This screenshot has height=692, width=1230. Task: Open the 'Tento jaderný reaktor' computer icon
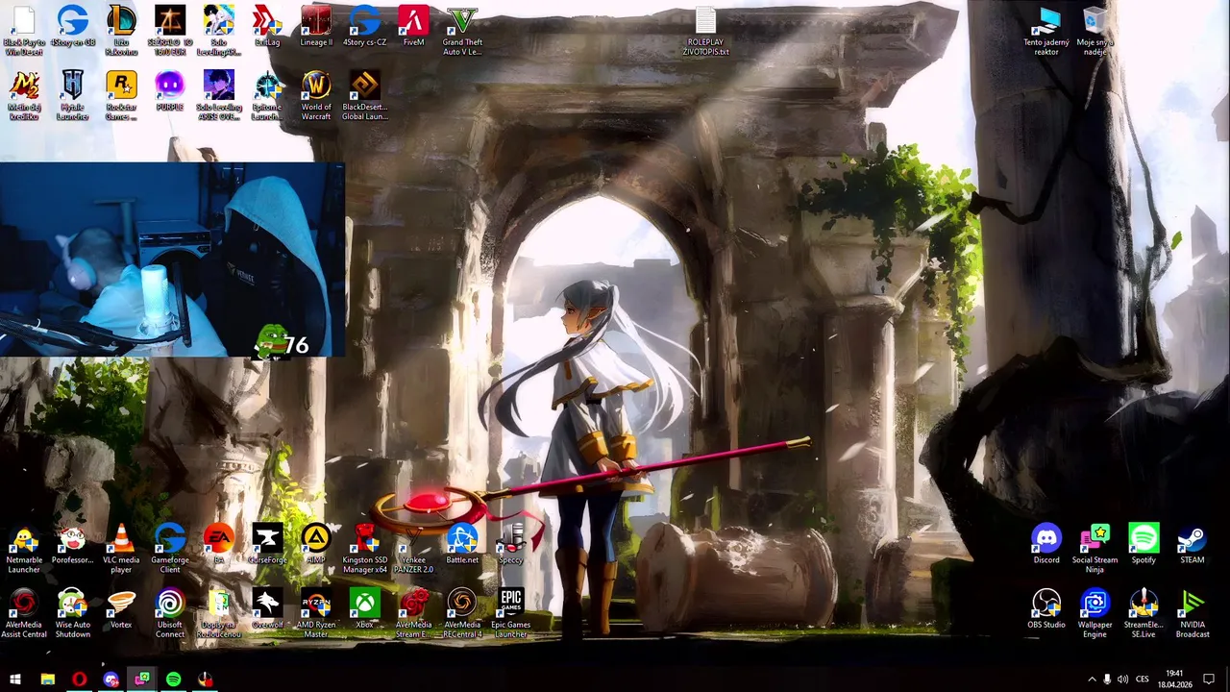(x=1046, y=31)
